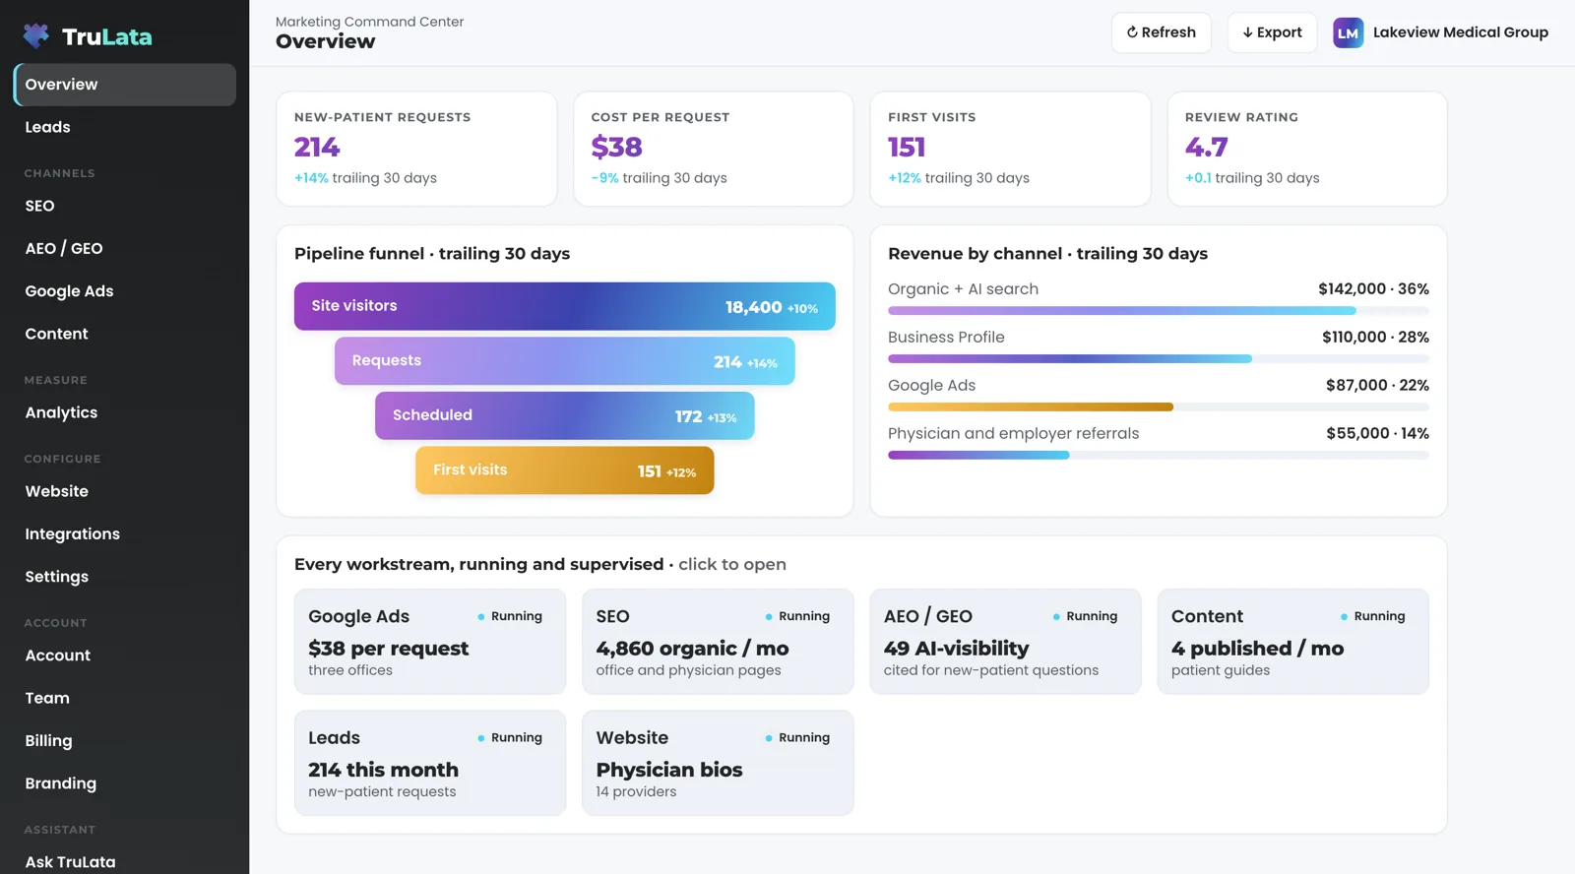The height and width of the screenshot is (874, 1575).
Task: Open the Google Ads workstream card
Action: pyautogui.click(x=430, y=642)
